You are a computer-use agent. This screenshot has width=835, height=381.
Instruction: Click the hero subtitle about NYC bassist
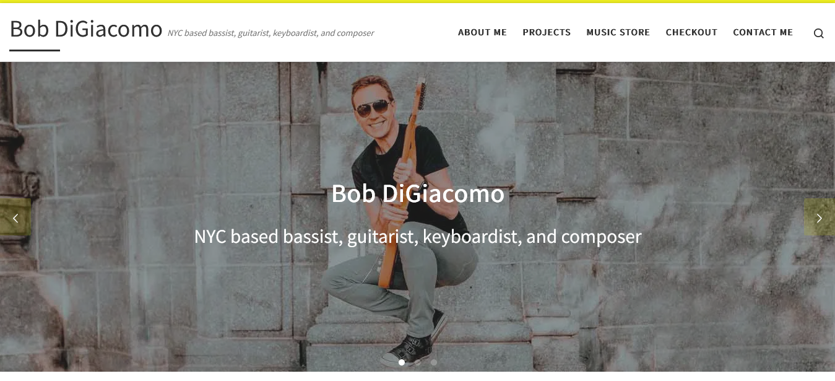click(418, 237)
